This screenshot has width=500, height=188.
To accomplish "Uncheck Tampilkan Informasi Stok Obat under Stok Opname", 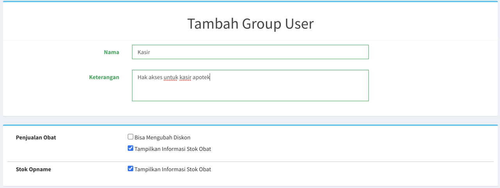I will pyautogui.click(x=130, y=169).
